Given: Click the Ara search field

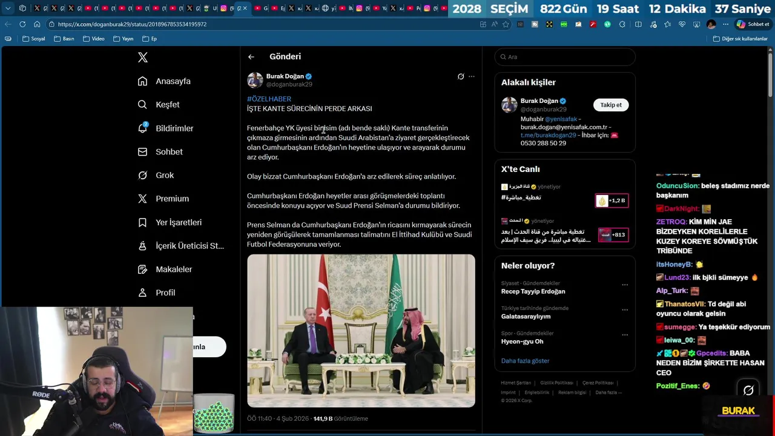Looking at the screenshot, I should [565, 57].
